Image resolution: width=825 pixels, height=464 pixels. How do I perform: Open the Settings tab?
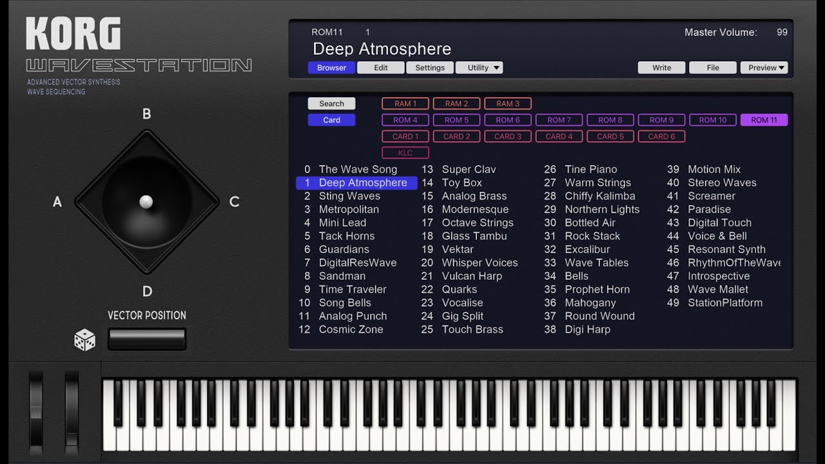pos(430,68)
